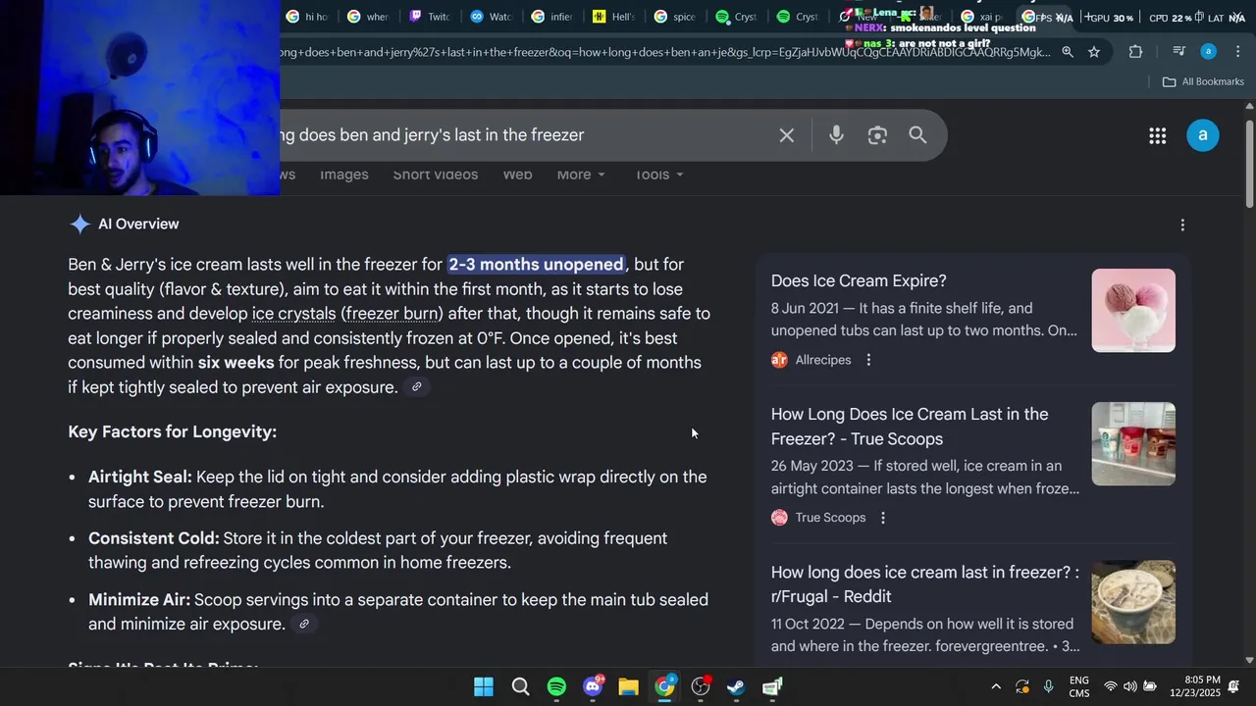
Task: Open the notification bell in the tray
Action: pos(1234,686)
